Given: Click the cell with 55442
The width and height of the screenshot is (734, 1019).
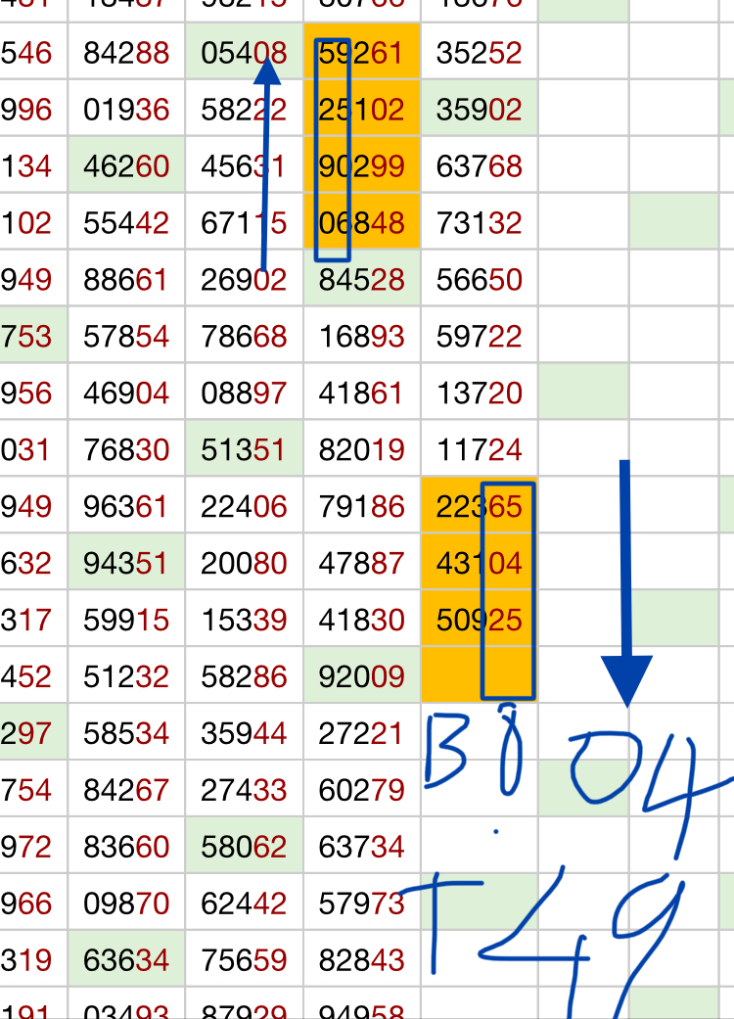Looking at the screenshot, I should point(126,221).
